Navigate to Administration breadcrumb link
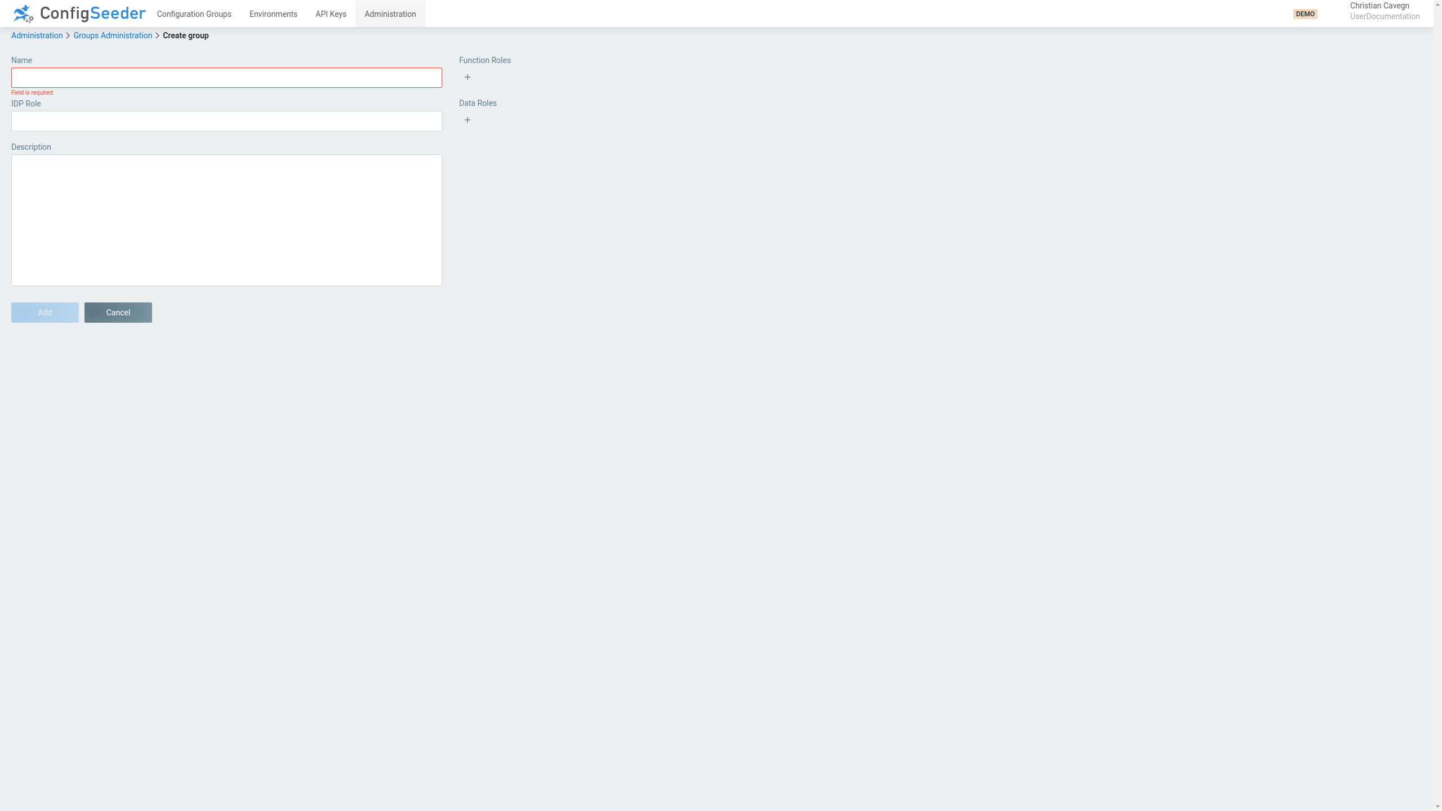1442x811 pixels. [37, 35]
